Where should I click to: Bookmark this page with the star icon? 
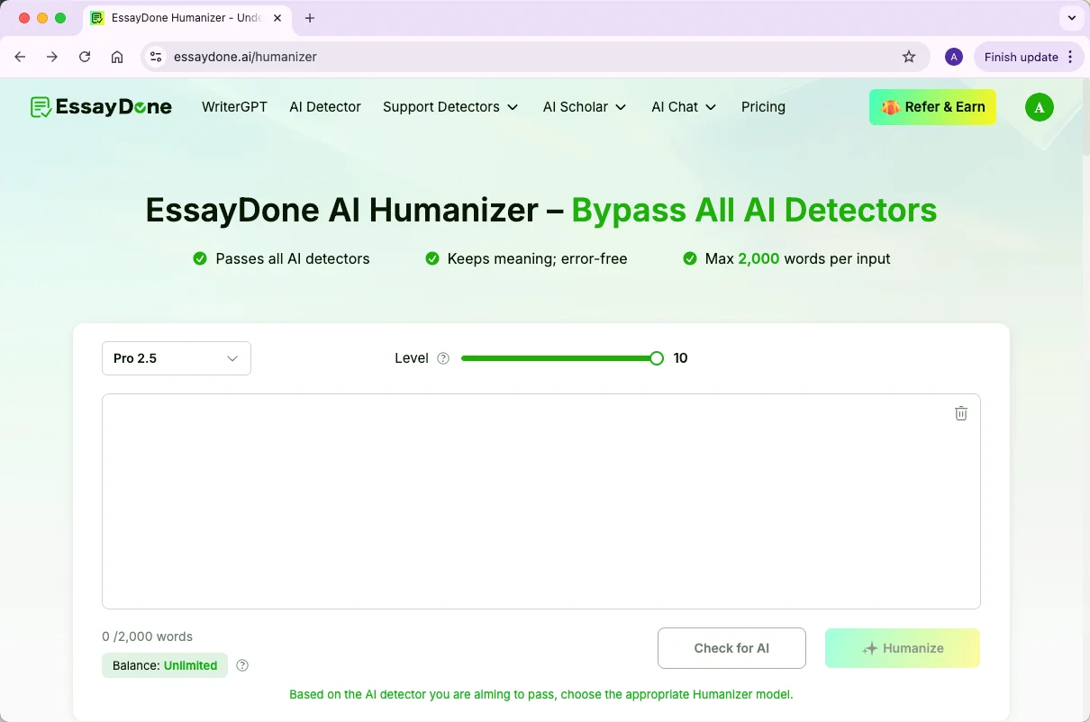(x=909, y=57)
